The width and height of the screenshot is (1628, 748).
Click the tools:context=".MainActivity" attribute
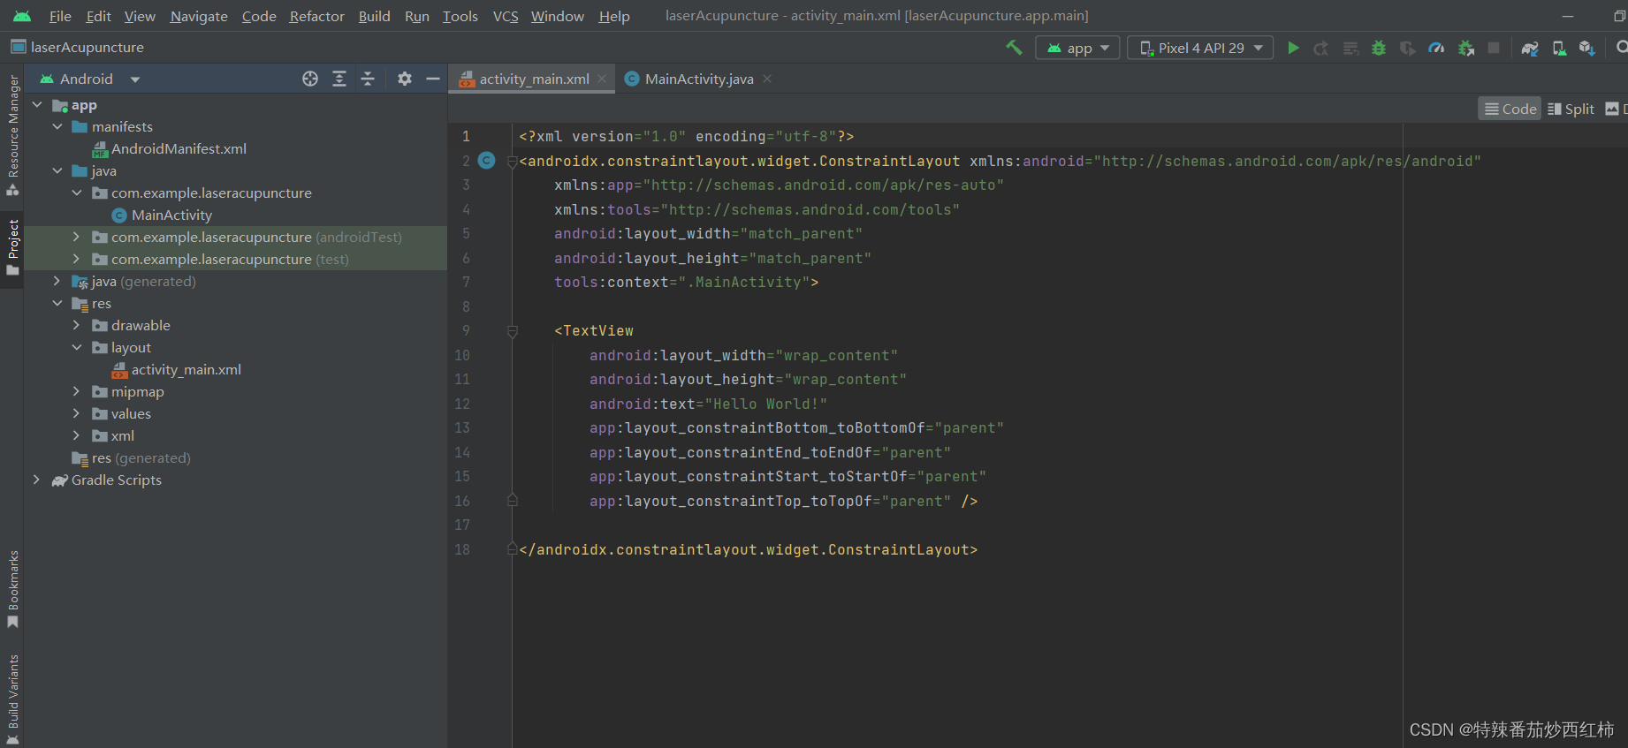(682, 282)
